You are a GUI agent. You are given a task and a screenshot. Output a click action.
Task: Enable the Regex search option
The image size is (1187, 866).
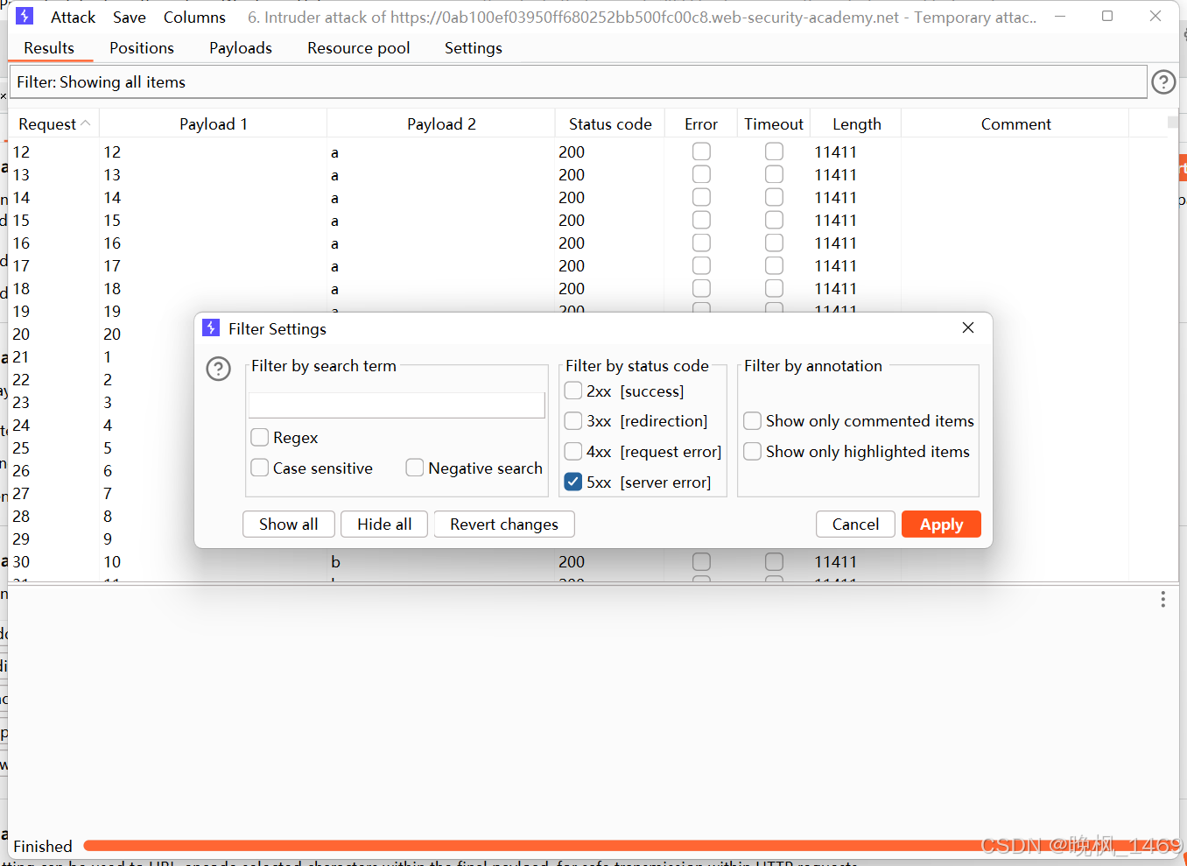pos(259,437)
